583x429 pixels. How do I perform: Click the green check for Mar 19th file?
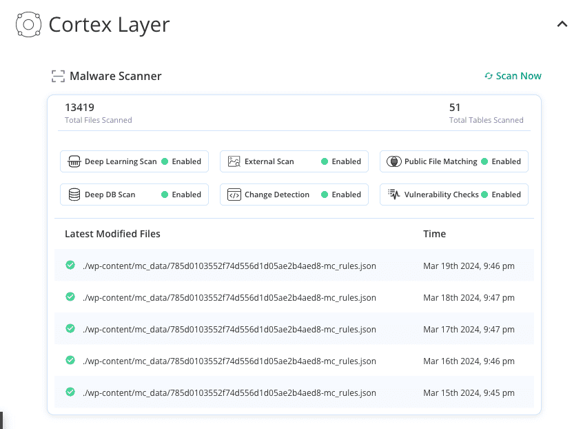pyautogui.click(x=70, y=265)
